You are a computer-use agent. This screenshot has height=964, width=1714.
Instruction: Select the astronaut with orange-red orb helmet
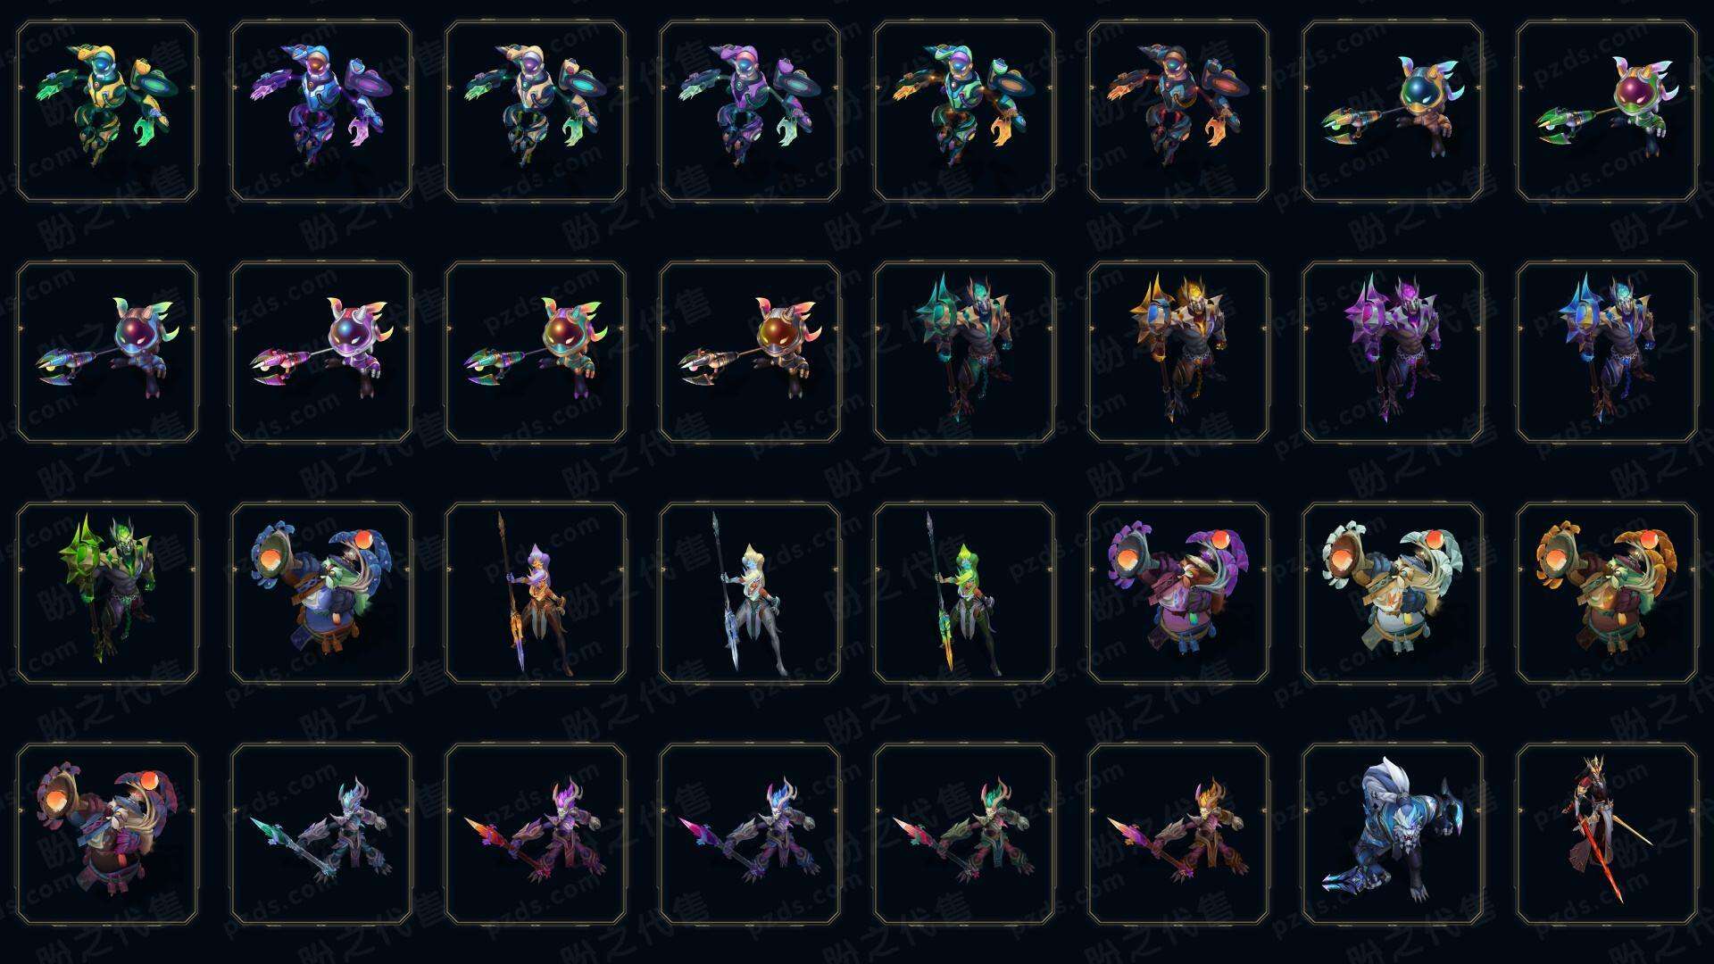point(750,353)
